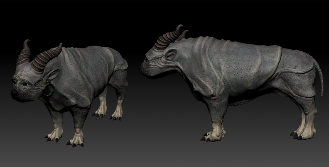Click the left creature's far front foot
The image size is (329, 167).
pos(54,134)
